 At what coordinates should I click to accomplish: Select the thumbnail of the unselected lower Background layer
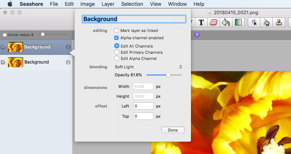15,62
